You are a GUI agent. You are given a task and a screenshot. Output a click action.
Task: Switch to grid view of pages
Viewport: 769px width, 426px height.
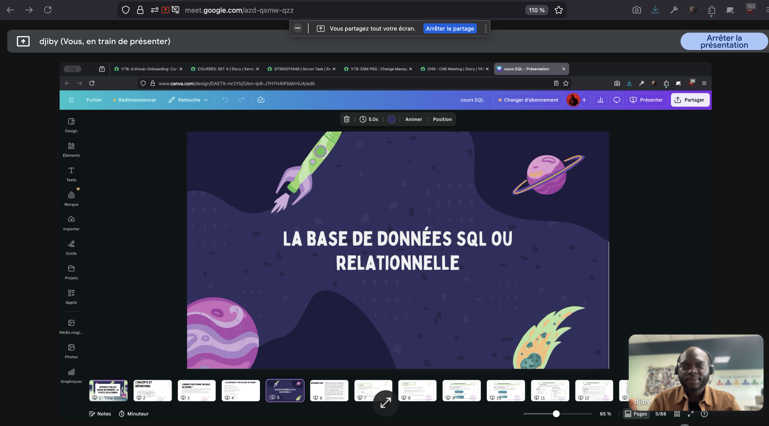click(x=677, y=414)
